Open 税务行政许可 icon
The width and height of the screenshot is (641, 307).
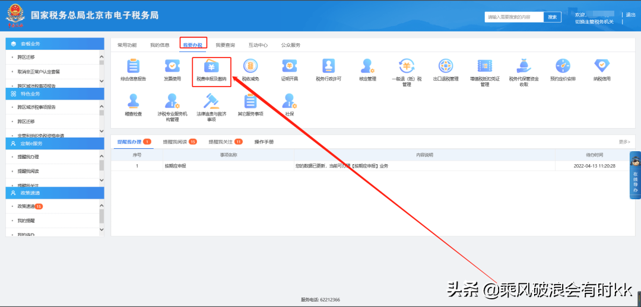click(328, 66)
